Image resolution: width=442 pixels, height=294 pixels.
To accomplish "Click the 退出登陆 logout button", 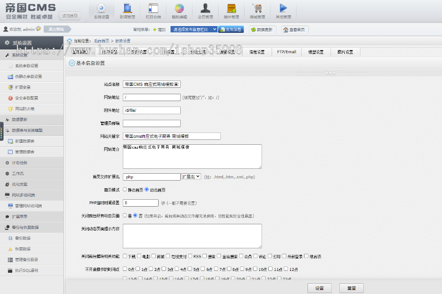I will coord(56,29).
